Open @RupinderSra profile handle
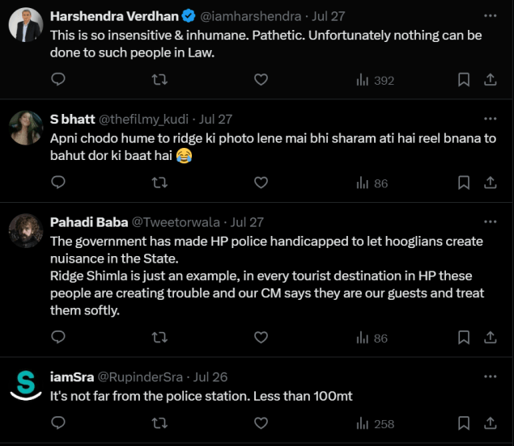The height and width of the screenshot is (446, 514). click(x=142, y=377)
